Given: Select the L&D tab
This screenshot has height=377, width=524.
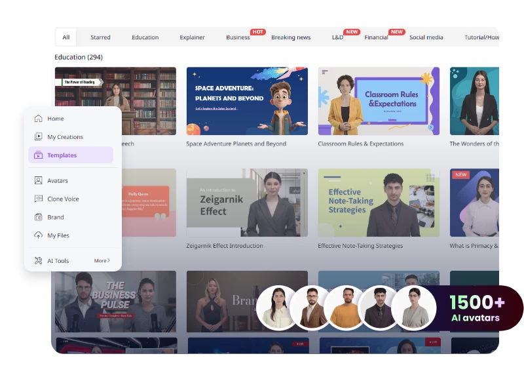Looking at the screenshot, I should (337, 37).
